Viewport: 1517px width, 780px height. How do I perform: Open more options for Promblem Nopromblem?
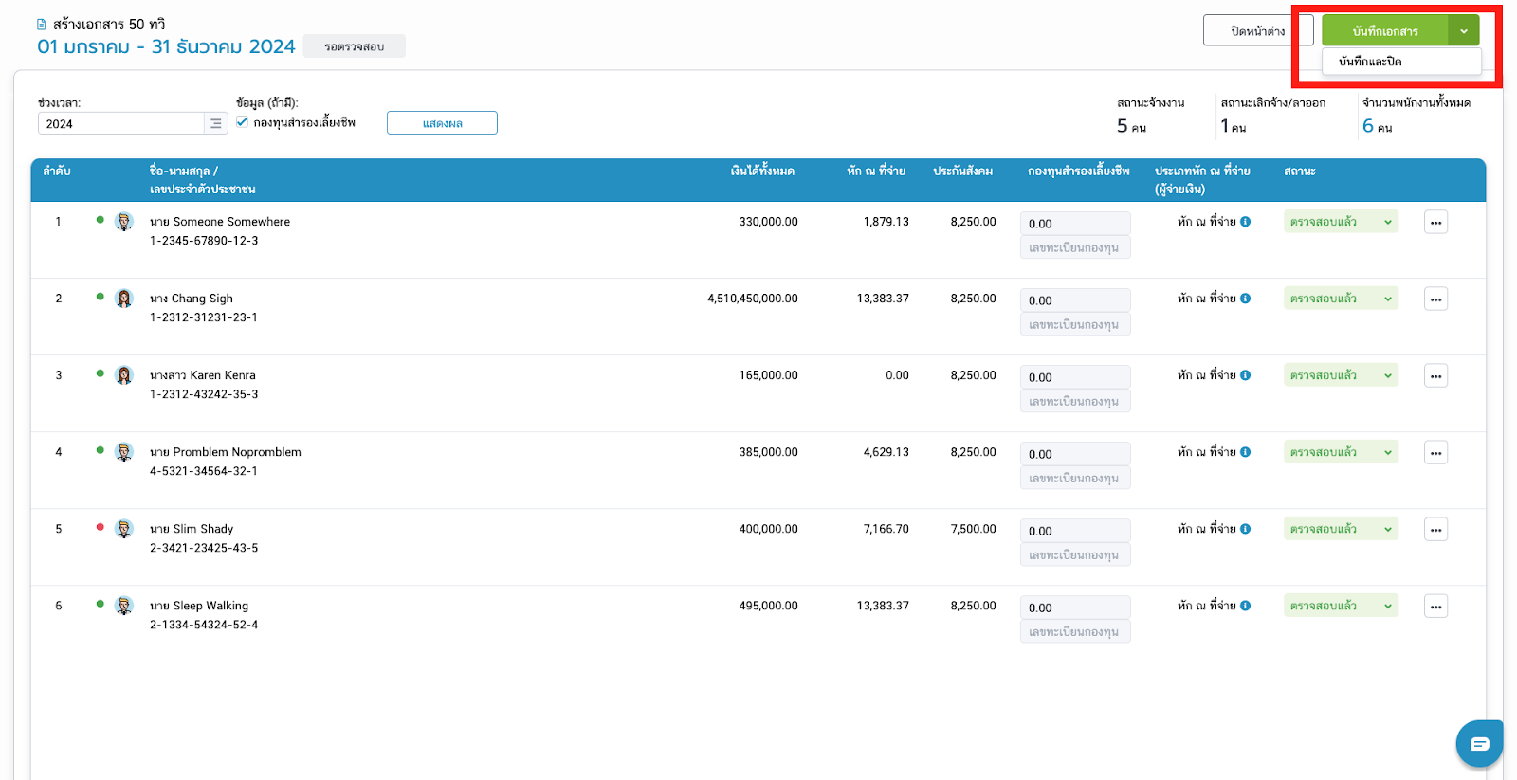coord(1435,453)
